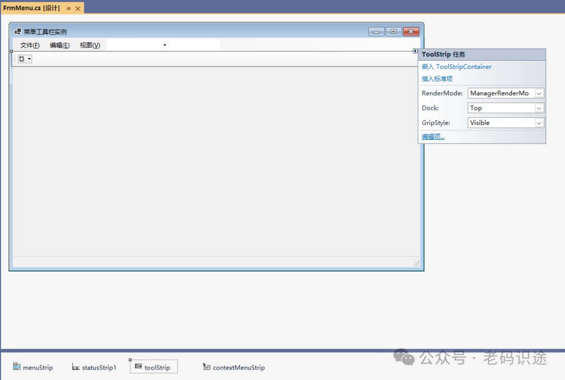Click 嵌入 ToolStripContainer link
565x380 pixels.
click(457, 66)
